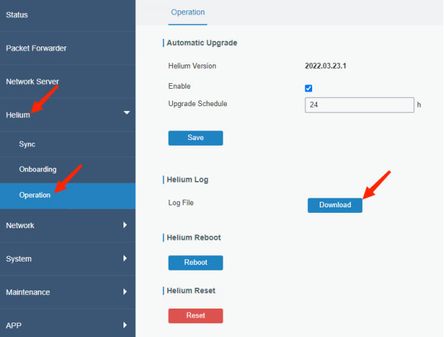
Task: Click the Upgrade Schedule label
Action: 198,104
